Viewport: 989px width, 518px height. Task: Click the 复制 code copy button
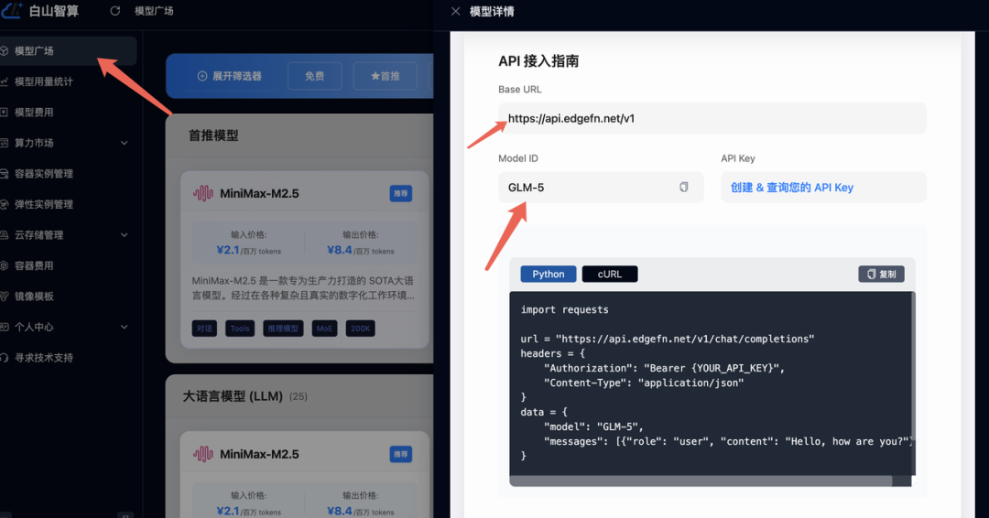point(881,275)
